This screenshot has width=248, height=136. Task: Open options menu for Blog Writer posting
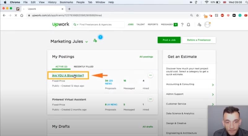coord(150,75)
